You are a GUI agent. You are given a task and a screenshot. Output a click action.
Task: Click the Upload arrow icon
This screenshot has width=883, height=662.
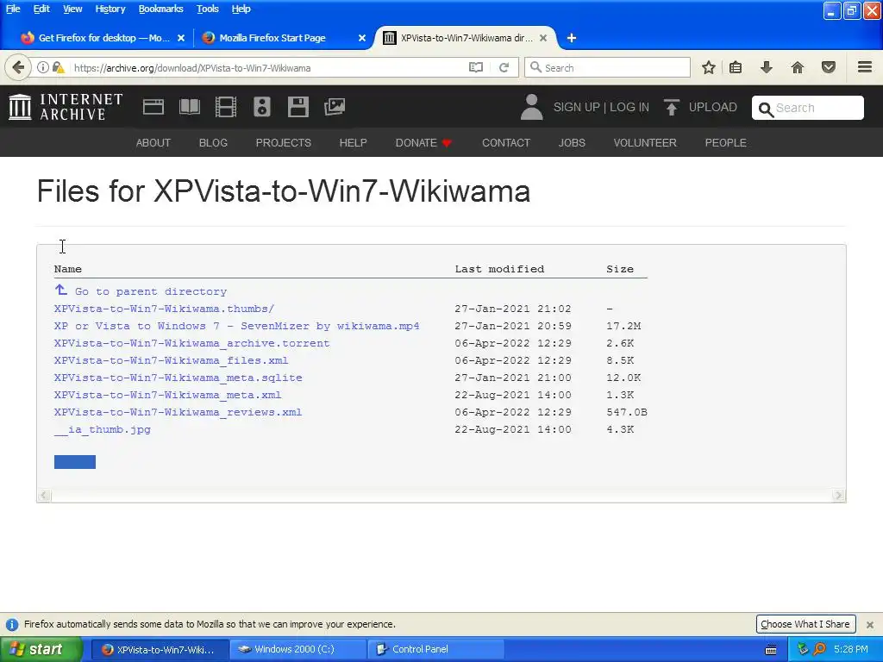(x=671, y=107)
